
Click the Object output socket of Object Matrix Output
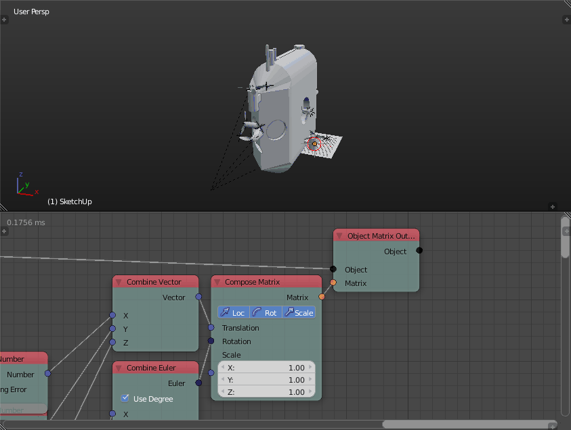point(419,251)
